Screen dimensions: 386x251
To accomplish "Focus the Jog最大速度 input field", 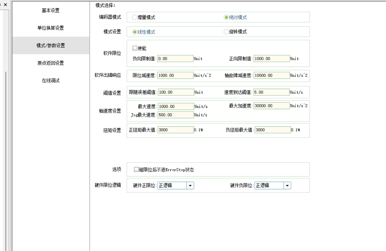I will pos(176,115).
